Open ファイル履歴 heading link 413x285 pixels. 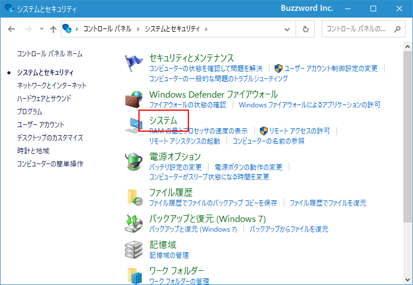[171, 192]
